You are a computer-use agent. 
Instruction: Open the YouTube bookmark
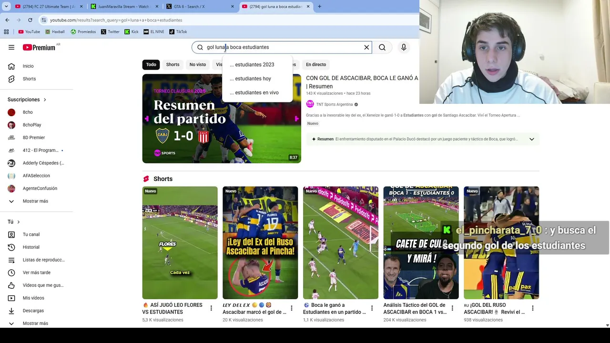point(29,32)
